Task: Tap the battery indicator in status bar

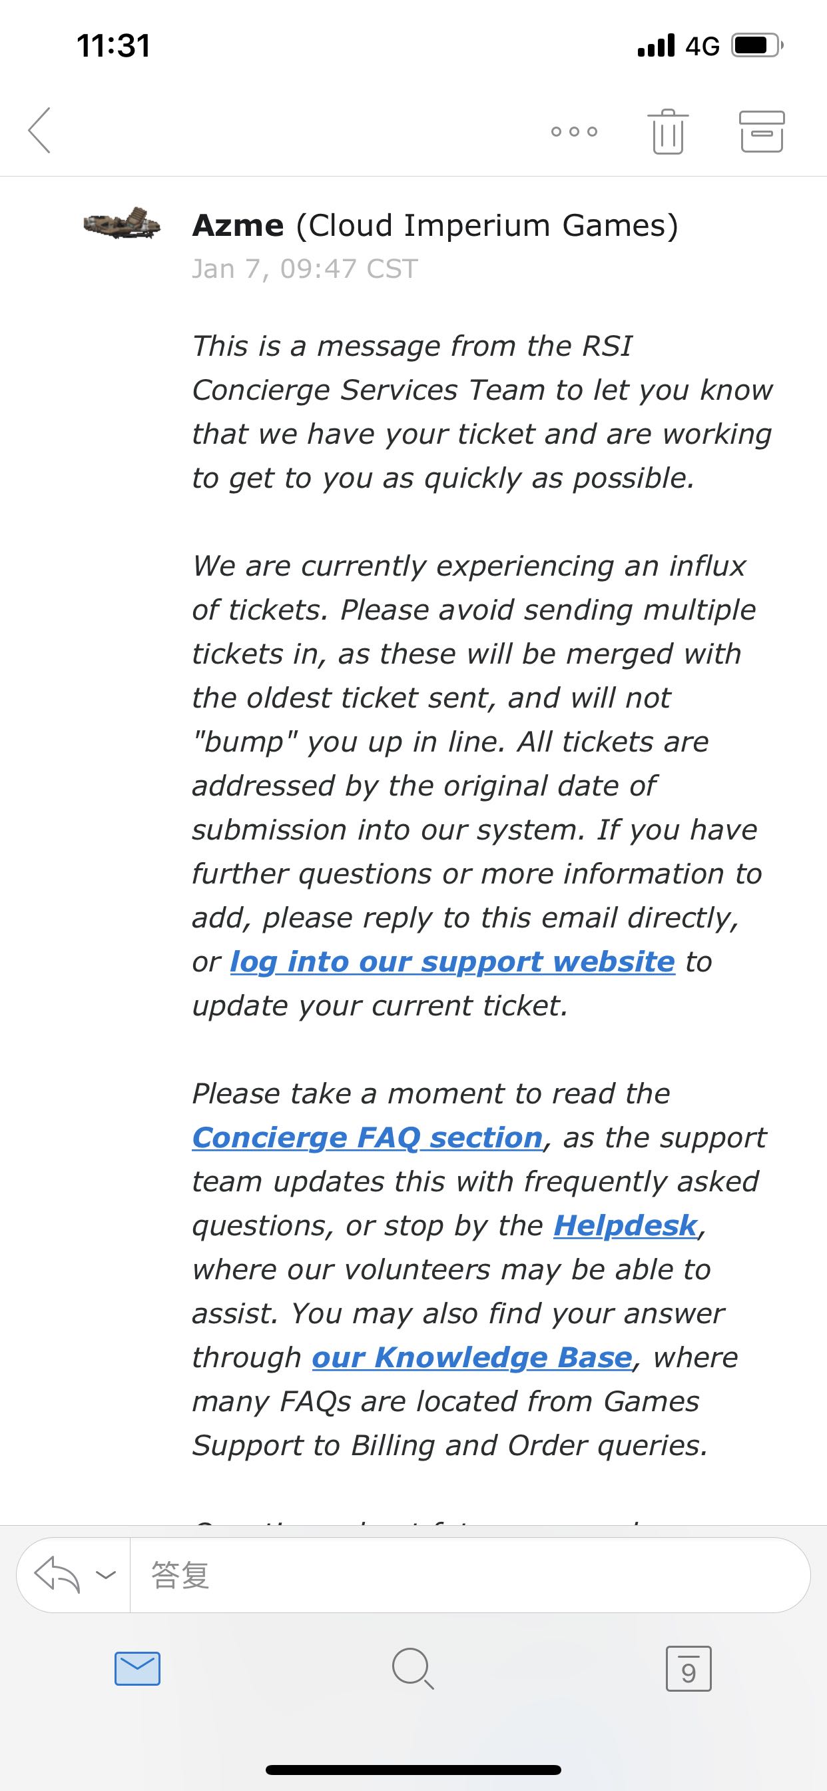Action: (758, 46)
